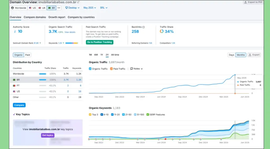The height and width of the screenshot is (149, 270).
Task: Click the Get topics button
Action: (x=48, y=135)
